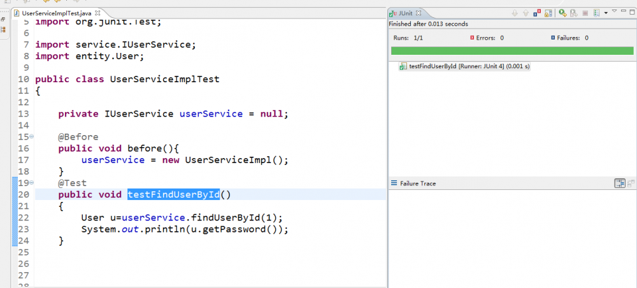Click the Restore icon in left sidebar
This screenshot has width=637, height=288.
coord(3,18)
